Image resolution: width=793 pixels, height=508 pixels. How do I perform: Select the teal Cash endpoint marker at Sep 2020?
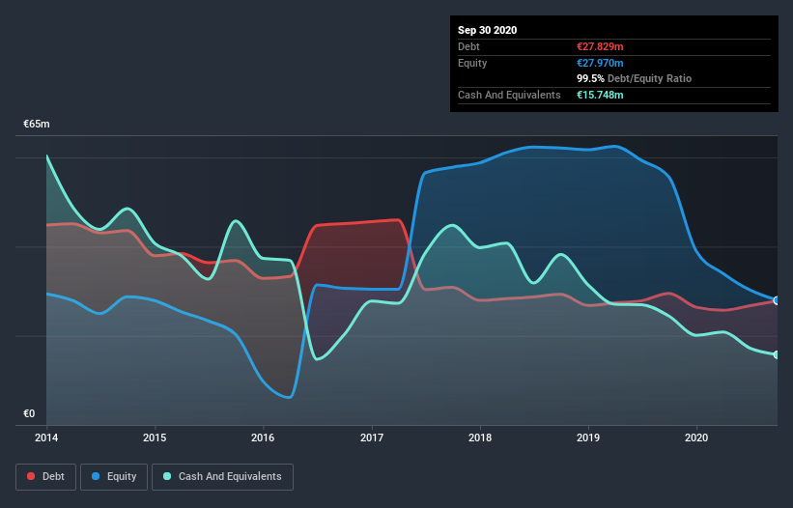coord(777,354)
